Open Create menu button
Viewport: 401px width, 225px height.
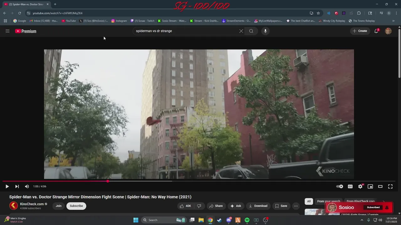click(360, 31)
